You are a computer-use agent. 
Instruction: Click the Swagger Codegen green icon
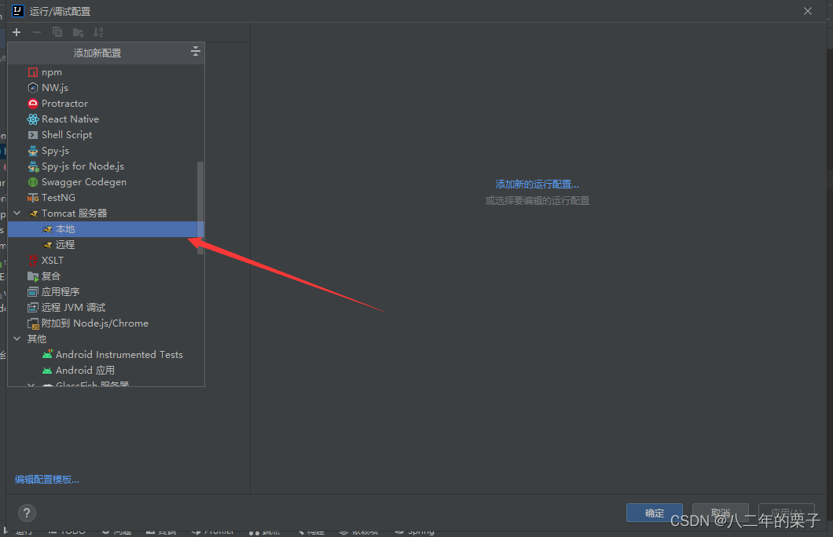(x=33, y=182)
